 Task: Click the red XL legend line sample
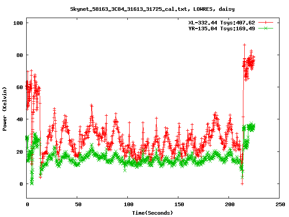coord(266,23)
